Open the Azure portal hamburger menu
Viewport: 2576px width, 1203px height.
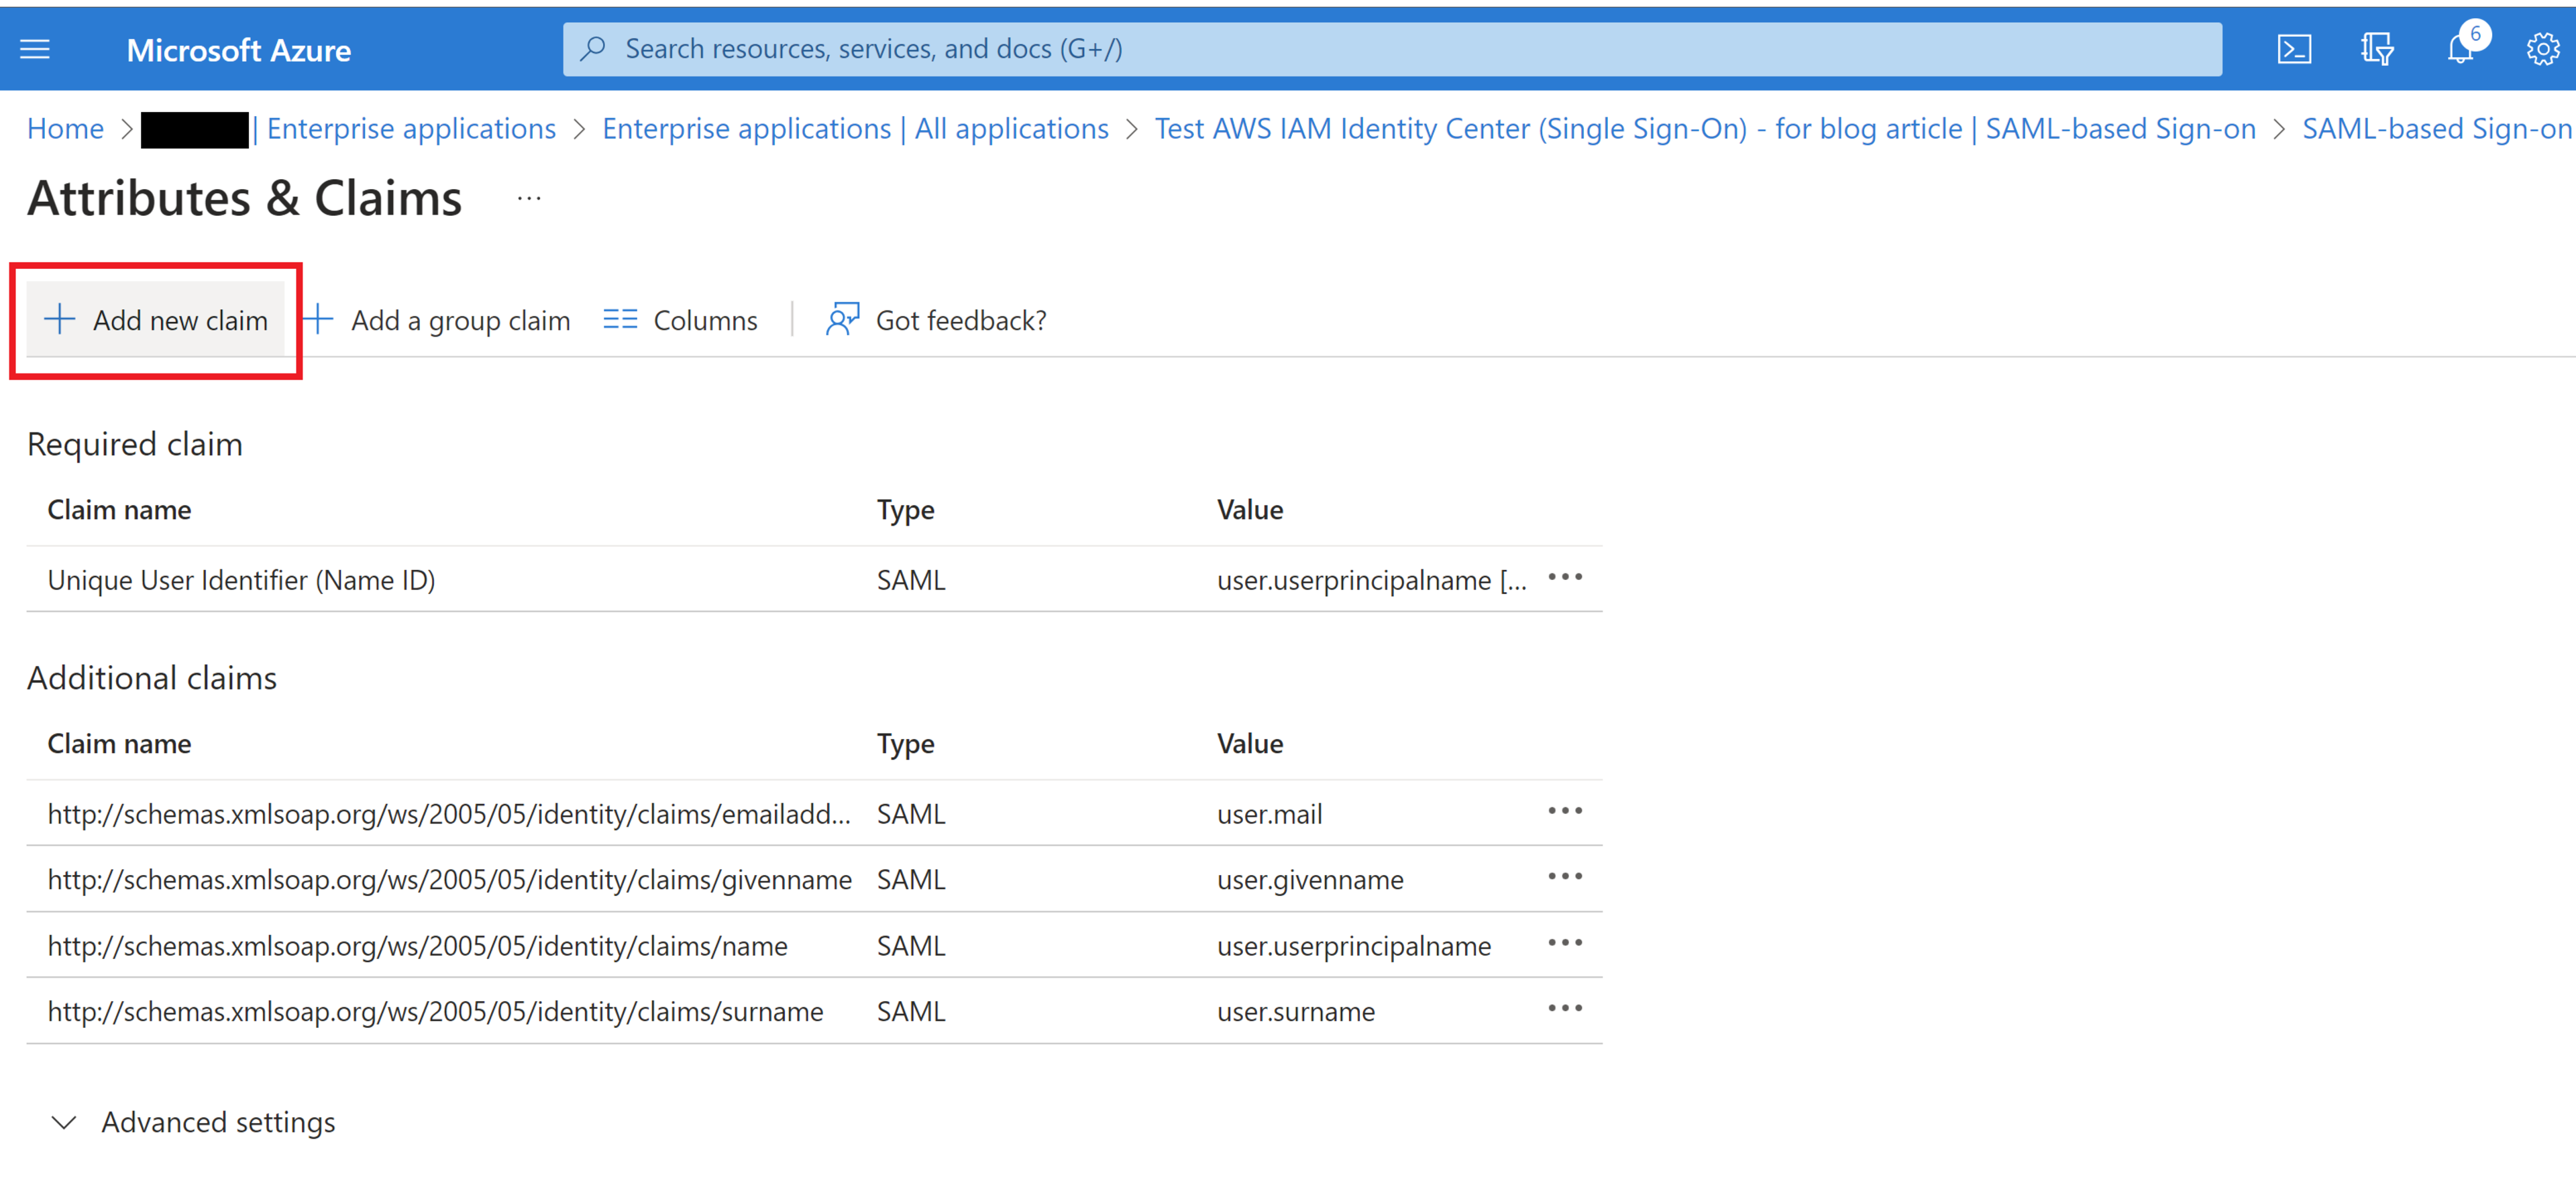35,48
